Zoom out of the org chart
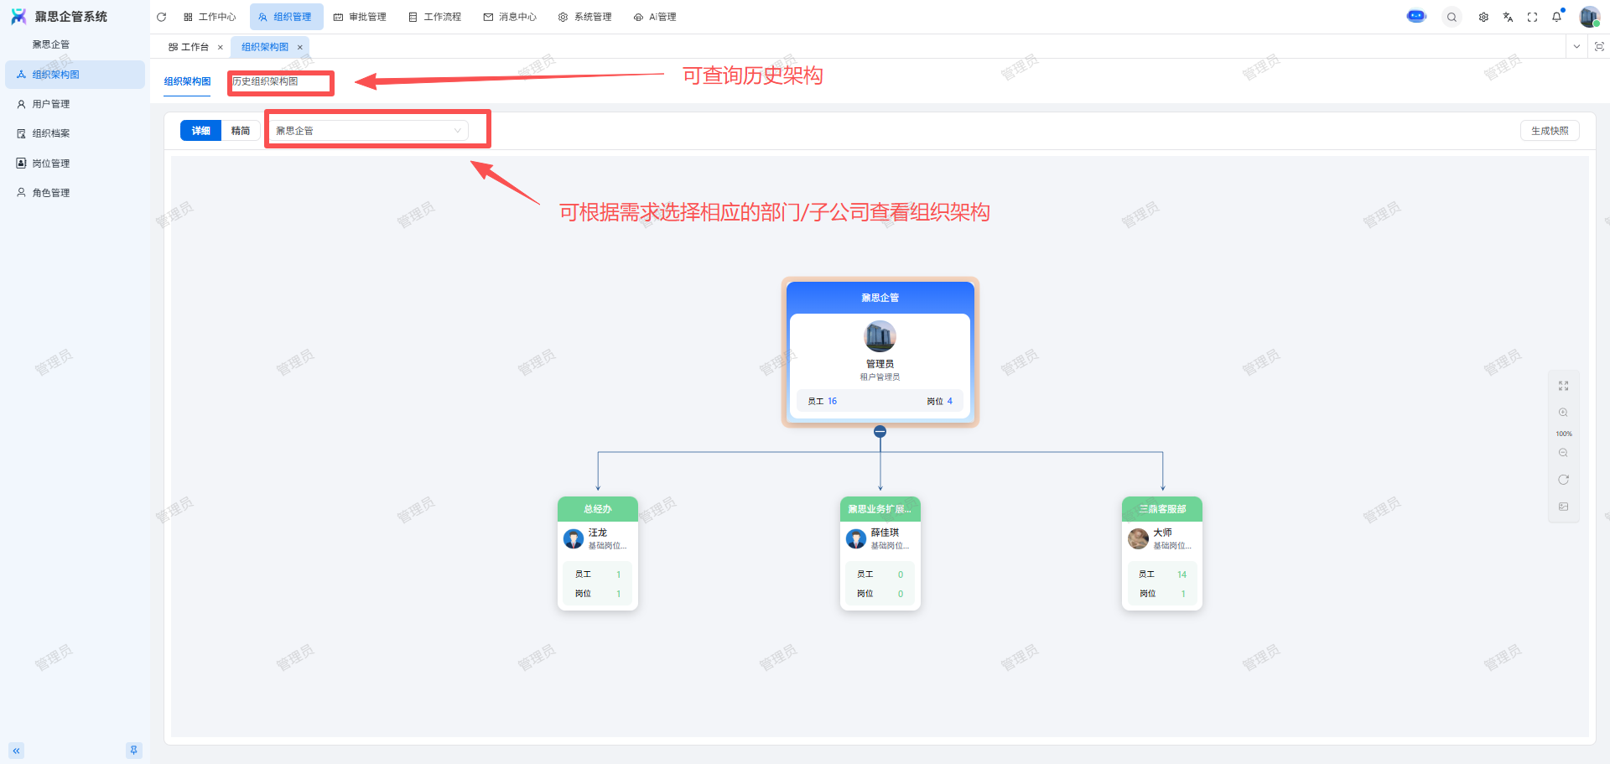1610x764 pixels. coord(1563,453)
